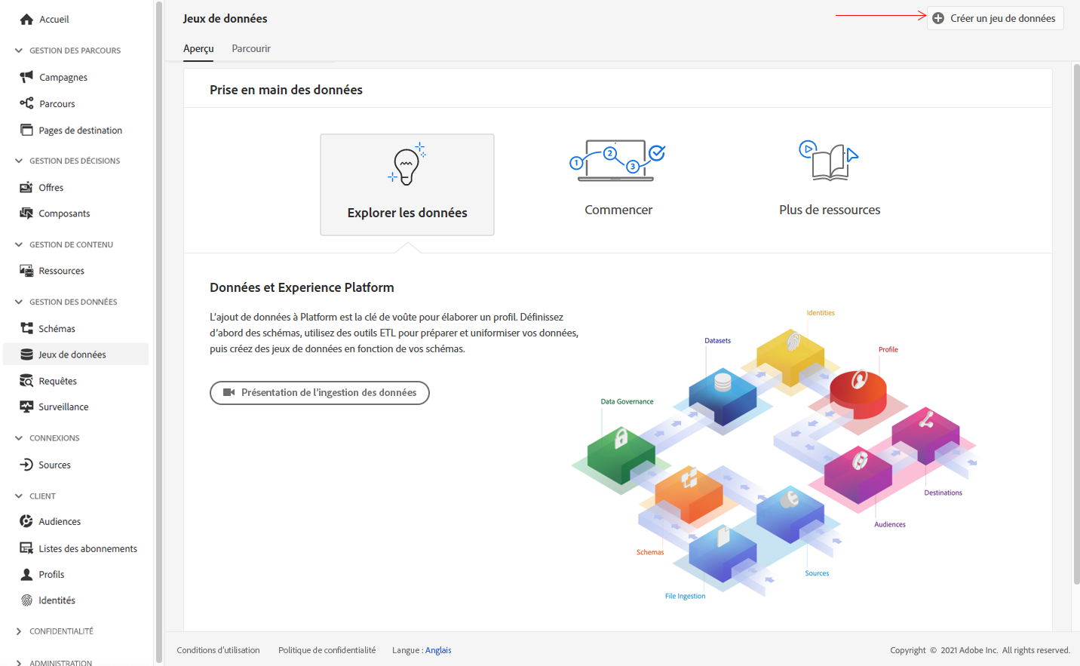Click the Ressources assets icon
1080x666 pixels.
click(26, 271)
